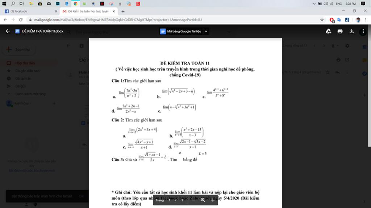The width and height of the screenshot is (371, 208).
Task: Close the Facebook tab
Action: point(56,11)
